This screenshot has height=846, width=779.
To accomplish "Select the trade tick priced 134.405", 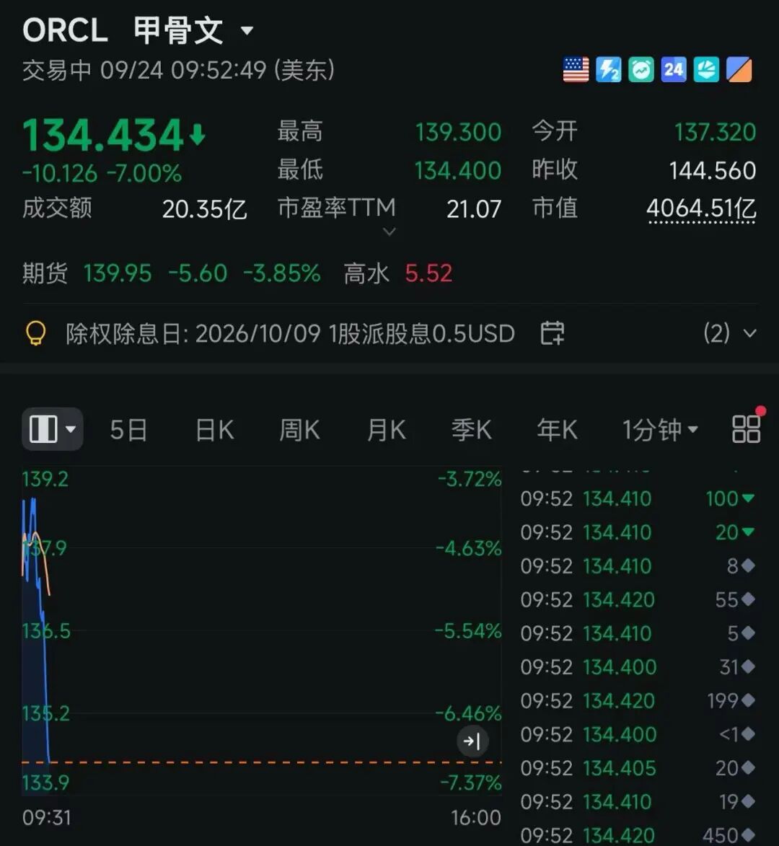I will (638, 768).
